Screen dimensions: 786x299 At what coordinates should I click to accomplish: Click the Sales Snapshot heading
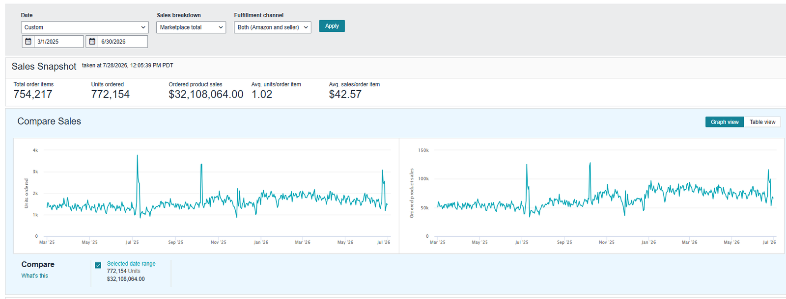pos(44,67)
